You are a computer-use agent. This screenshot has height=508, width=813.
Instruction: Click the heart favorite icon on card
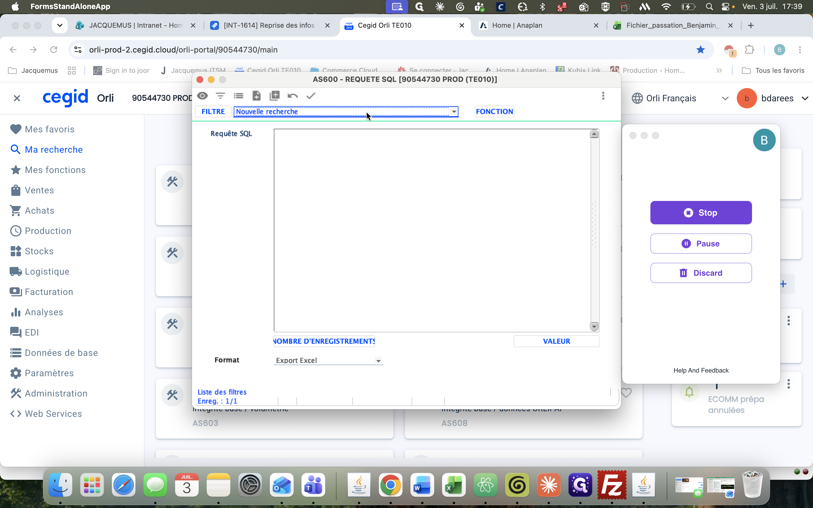click(626, 392)
